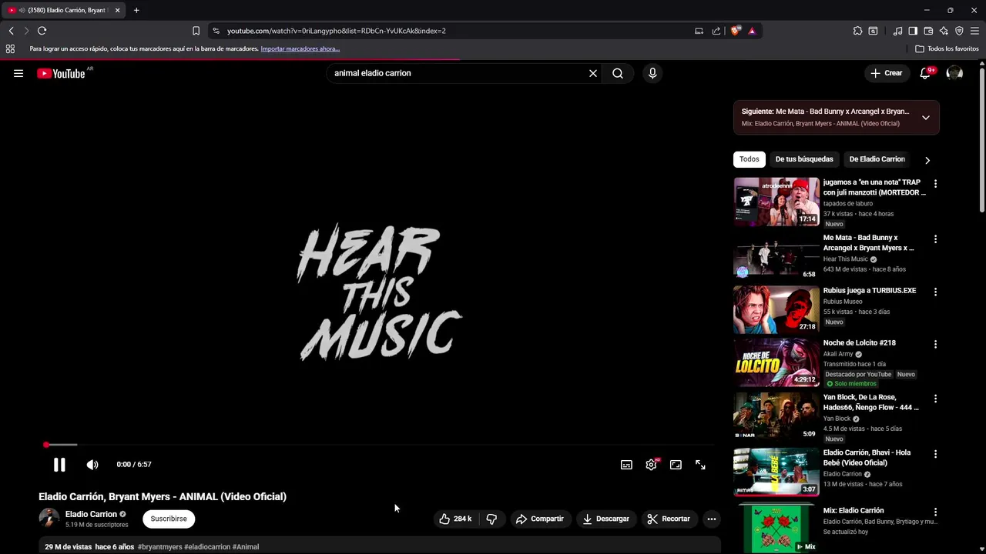The width and height of the screenshot is (986, 554).
Task: Open options for Rubius juega a TURBIUS.EXE
Action: [935, 292]
